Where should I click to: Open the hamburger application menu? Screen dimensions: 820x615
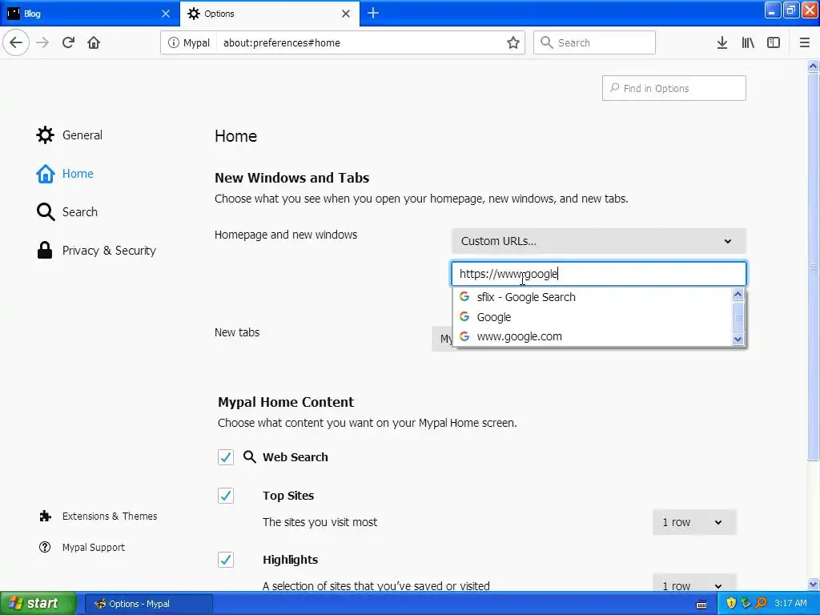(805, 43)
